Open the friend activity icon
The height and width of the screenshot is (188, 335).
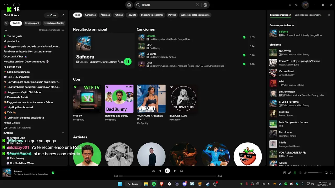click(x=296, y=5)
